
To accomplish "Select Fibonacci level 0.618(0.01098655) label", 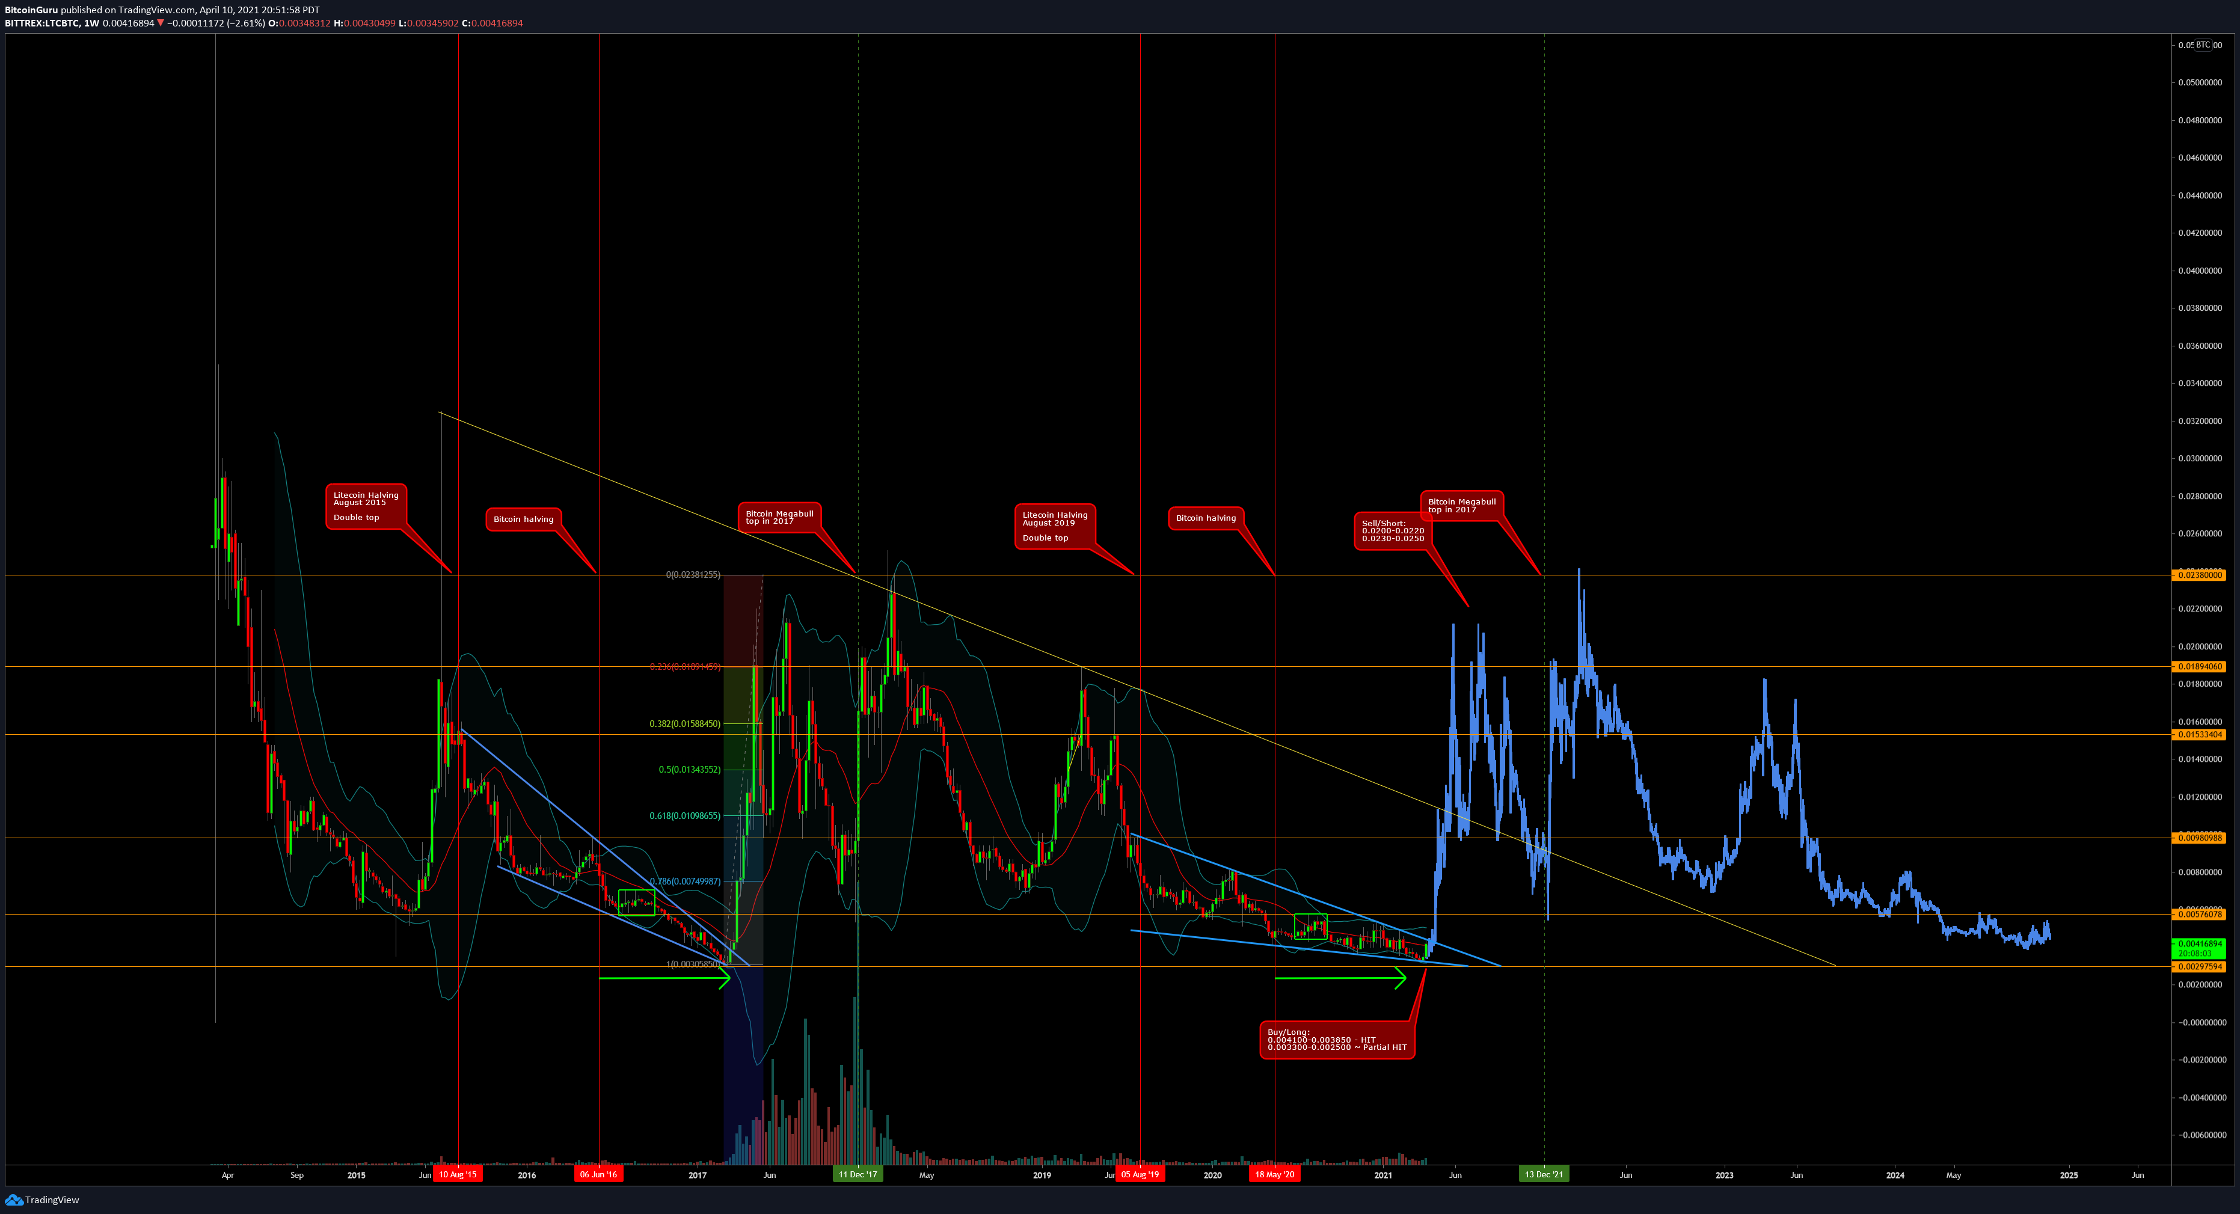I will [685, 816].
